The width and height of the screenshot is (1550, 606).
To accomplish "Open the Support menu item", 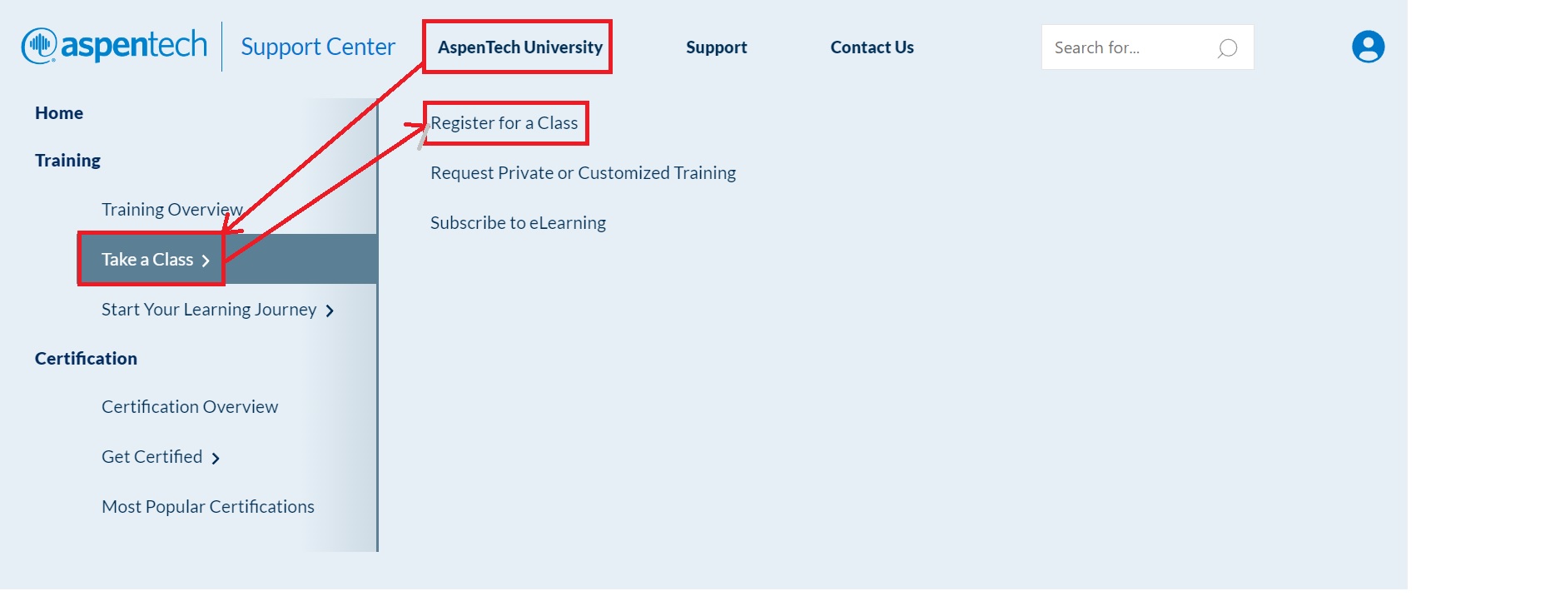I will [716, 47].
